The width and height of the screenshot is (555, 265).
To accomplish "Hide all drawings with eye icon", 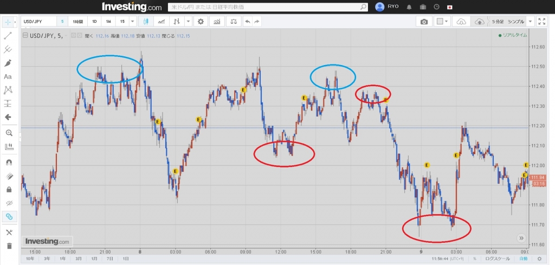I will coord(8,203).
